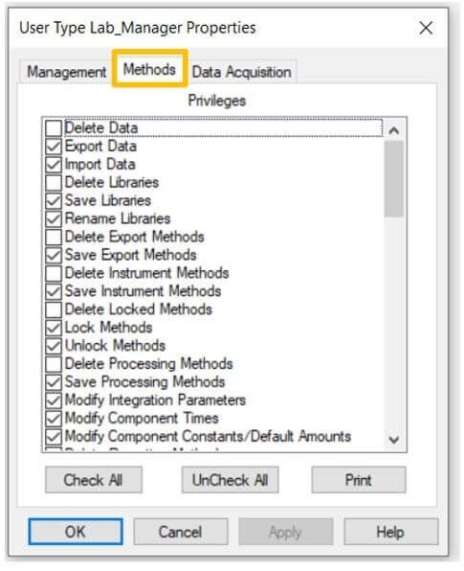The height and width of the screenshot is (571, 464).
Task: Enable Delete Export Methods privilege
Action: [x=54, y=237]
